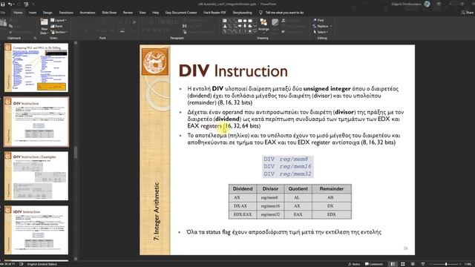Image resolution: width=475 pixels, height=267 pixels.
Task: Select the text box shape in shapes gallery
Action: click(x=225, y=21)
